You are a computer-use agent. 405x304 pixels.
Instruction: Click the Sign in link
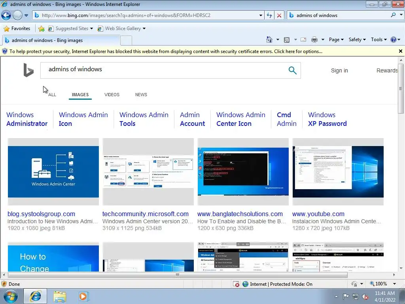pyautogui.click(x=339, y=70)
